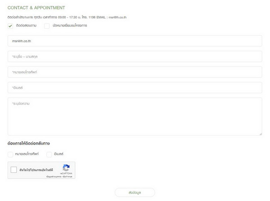Focus the name and surname input field
The height and width of the screenshot is (201, 270).
(135, 57)
